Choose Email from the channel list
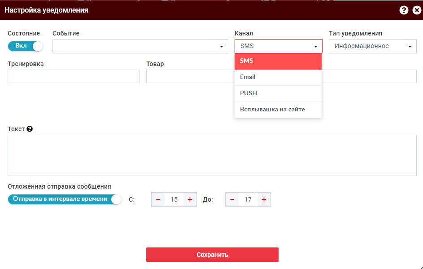The width and height of the screenshot is (423, 269). pyautogui.click(x=278, y=77)
